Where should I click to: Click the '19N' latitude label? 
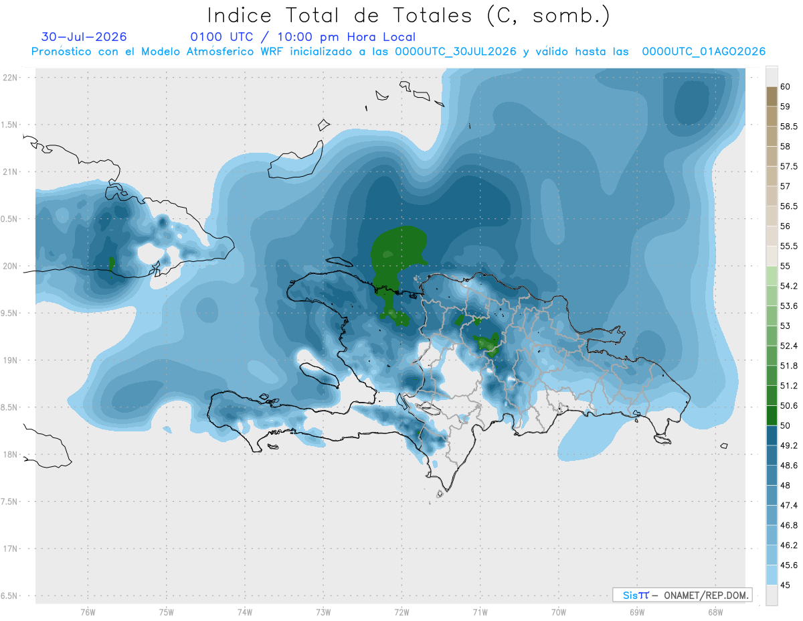coord(10,360)
